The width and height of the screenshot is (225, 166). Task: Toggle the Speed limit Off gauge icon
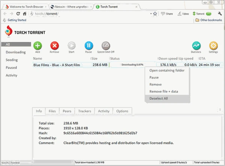[x=106, y=46]
